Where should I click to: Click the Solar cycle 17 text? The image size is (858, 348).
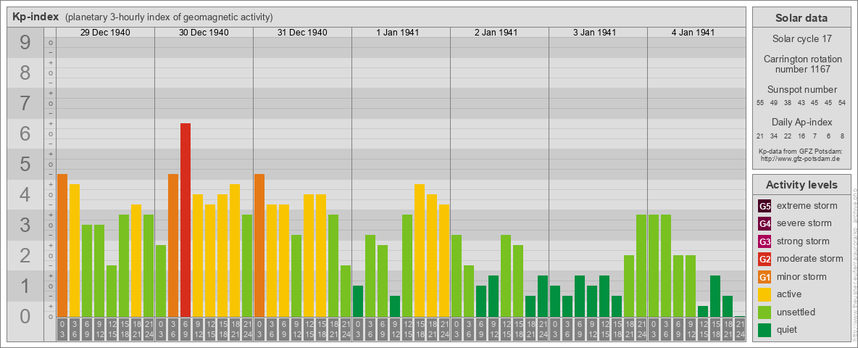coord(801,39)
